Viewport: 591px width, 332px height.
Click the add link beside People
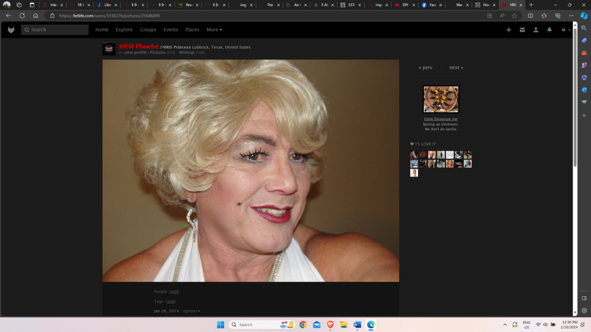[174, 292]
